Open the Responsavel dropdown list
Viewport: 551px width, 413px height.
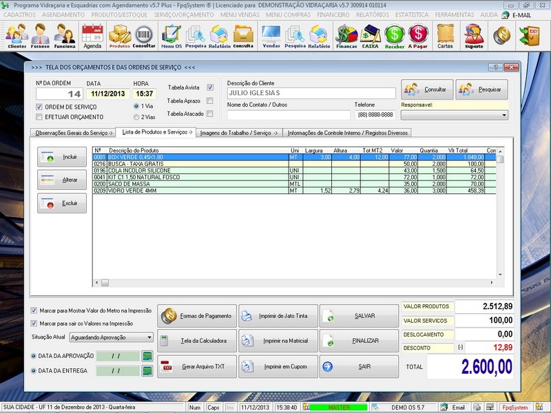pyautogui.click(x=504, y=116)
